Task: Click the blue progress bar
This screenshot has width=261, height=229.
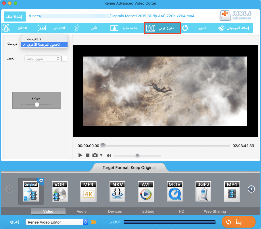Action: coord(170,222)
